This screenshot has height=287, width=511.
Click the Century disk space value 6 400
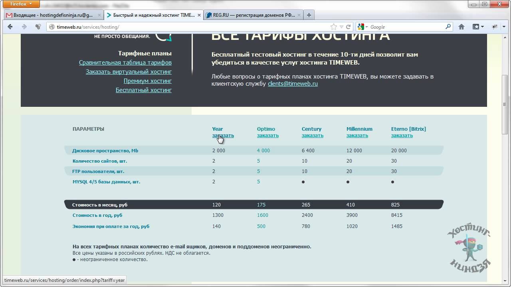point(308,151)
